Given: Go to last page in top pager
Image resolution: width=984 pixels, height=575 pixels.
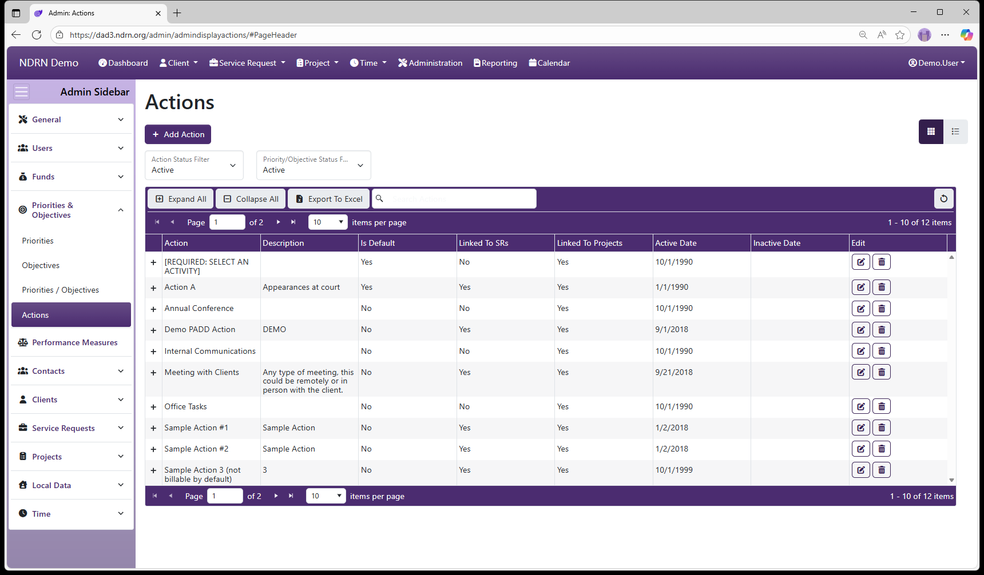Looking at the screenshot, I should 293,222.
